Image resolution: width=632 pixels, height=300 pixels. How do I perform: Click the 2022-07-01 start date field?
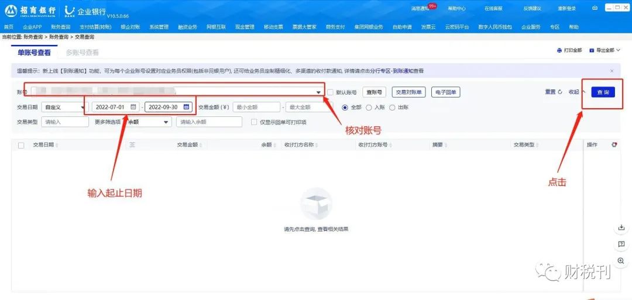point(116,107)
